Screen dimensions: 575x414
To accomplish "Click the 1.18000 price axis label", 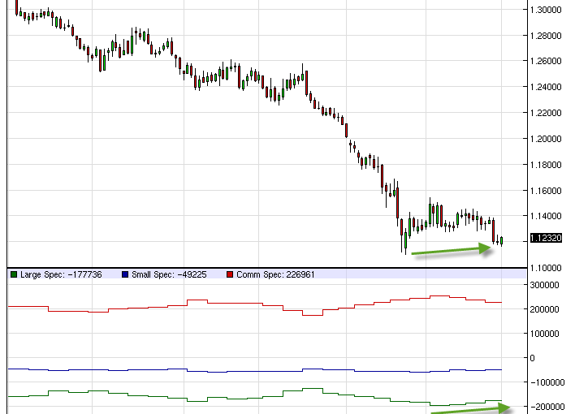I will pos(546,165).
